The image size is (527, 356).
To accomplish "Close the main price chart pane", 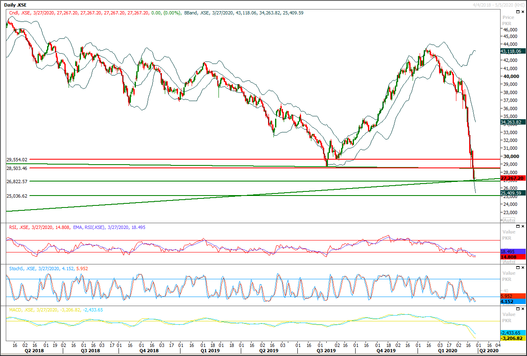I will [x=523, y=12].
